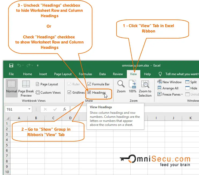Switch to the Data tab
The height and width of the screenshot is (175, 199).
(102, 74)
